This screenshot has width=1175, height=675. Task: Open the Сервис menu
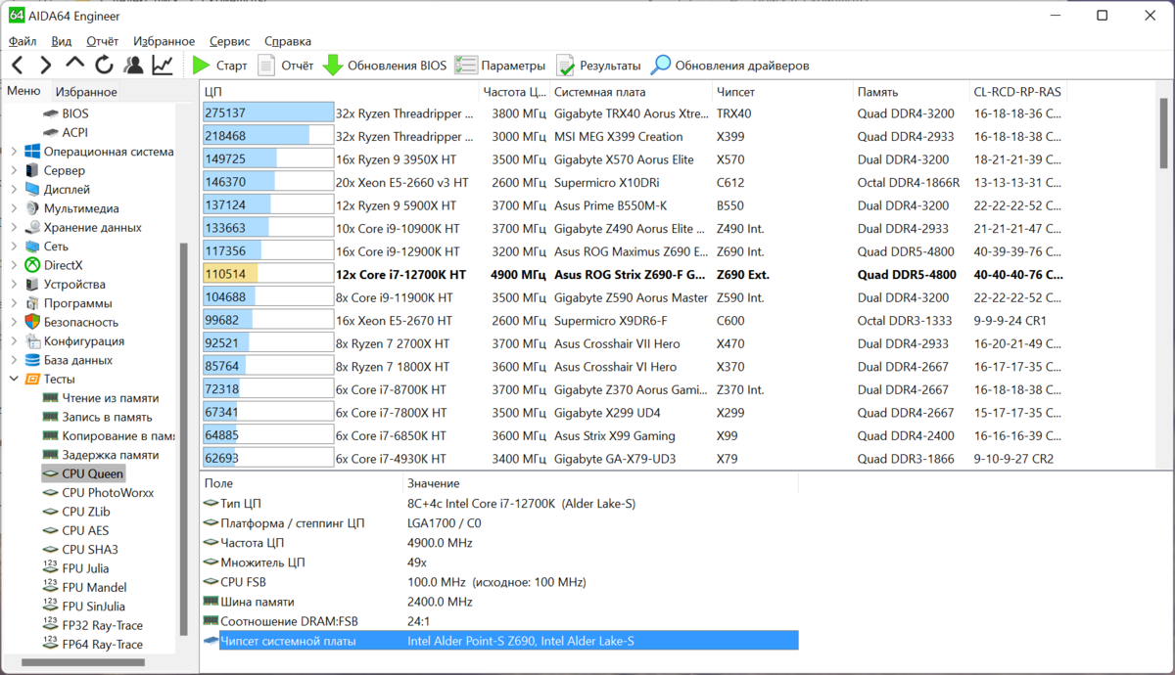[x=230, y=41]
